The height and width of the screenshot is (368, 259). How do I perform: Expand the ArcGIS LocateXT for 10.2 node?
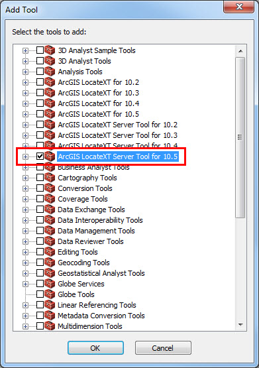tap(25, 82)
